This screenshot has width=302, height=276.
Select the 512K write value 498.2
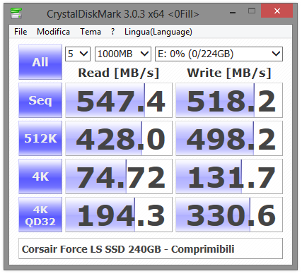(229, 138)
